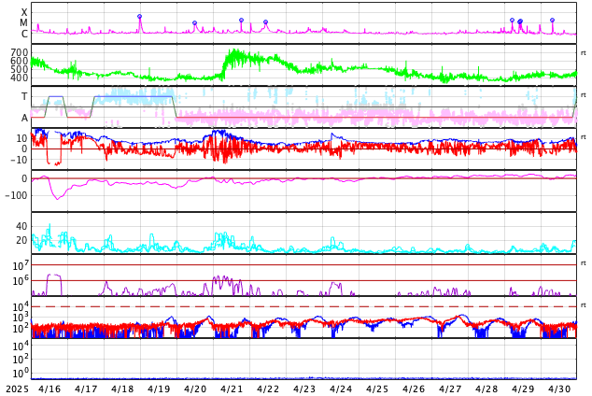This screenshot has width=592, height=396.
Task: Click the single flare marker on 4/30
Action: (553, 20)
